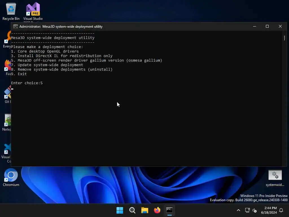Click the Visual Studio Code desktop shortcut
This screenshot has width=289, height=217.
coord(6,153)
